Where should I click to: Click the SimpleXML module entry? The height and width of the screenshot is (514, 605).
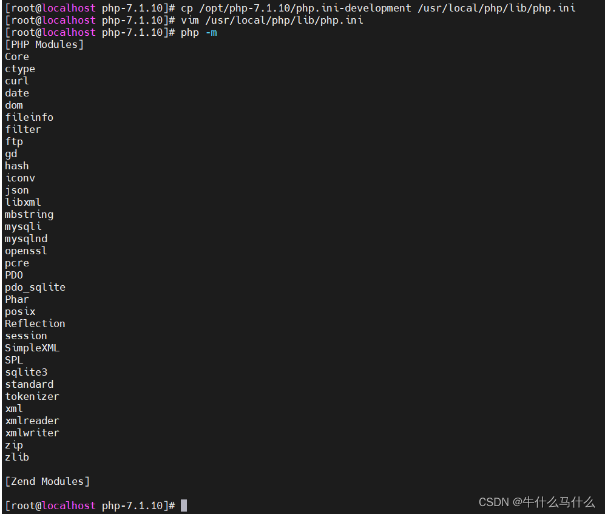pos(32,347)
